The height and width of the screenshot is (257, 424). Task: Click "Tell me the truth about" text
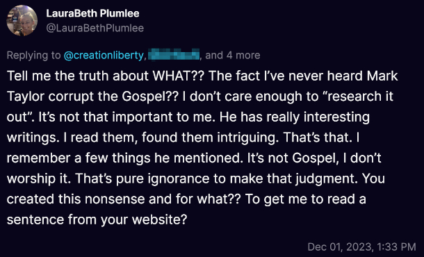click(x=78, y=76)
